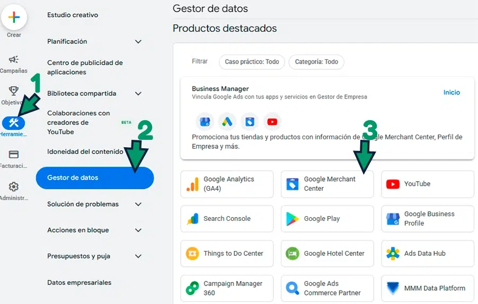Click the Google Merchant Center tile icon
Viewport: 478px width, 304px height.
[293, 184]
